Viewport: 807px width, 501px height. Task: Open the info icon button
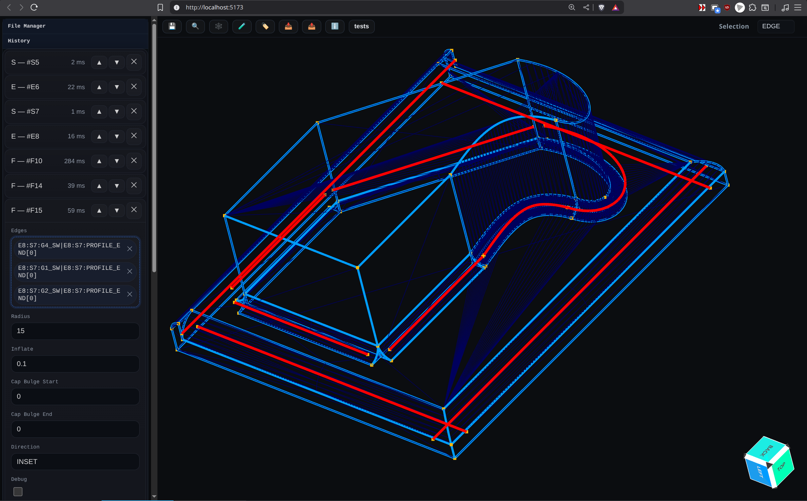point(335,26)
